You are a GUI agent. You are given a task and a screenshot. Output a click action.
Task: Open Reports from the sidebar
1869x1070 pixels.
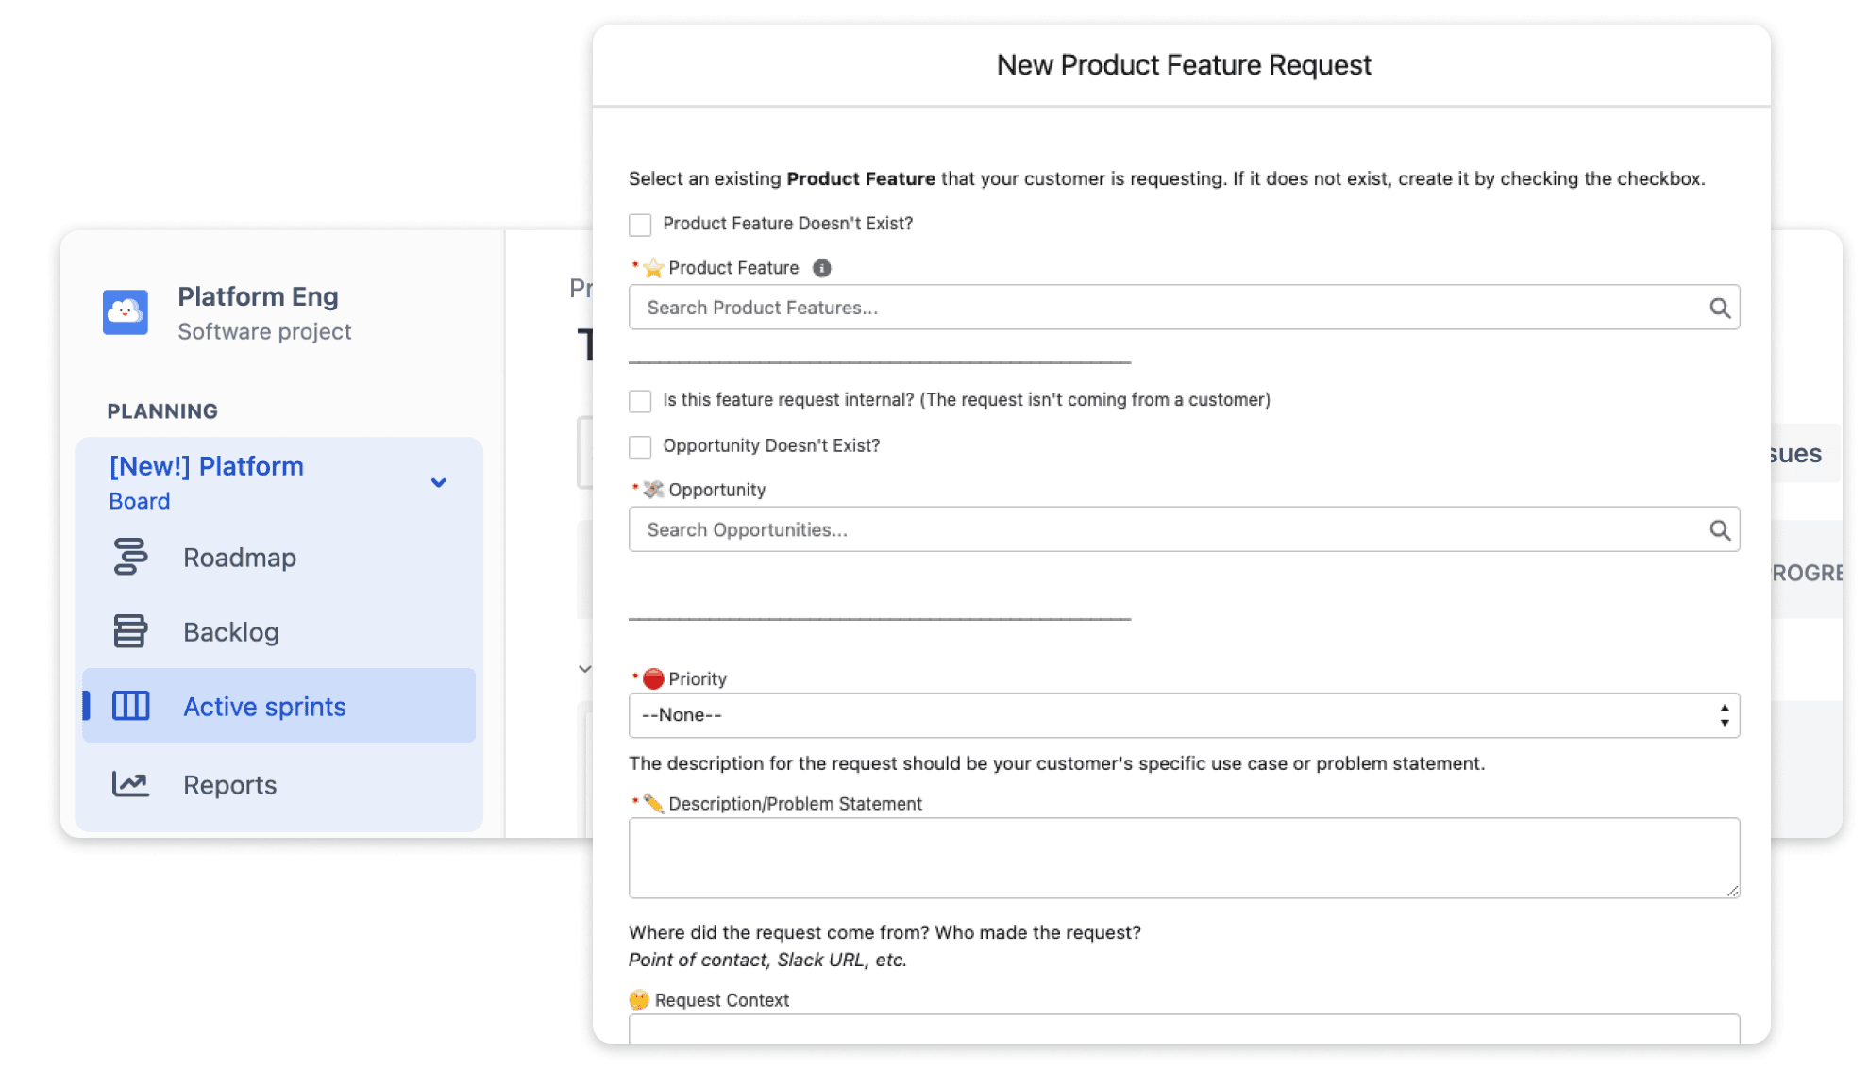[229, 785]
